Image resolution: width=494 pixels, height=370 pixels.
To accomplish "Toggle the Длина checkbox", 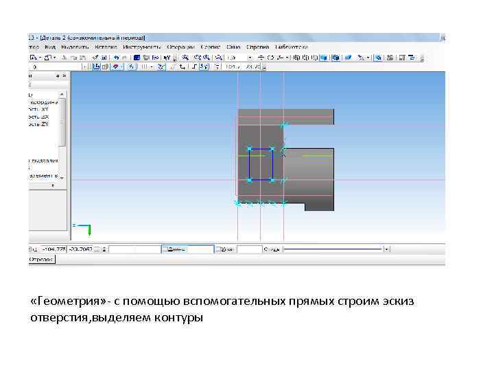I will (165, 249).
